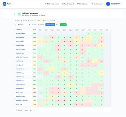This screenshot has height=117, width=126.
Task: Click the Bureau du club avatar
Action: [x=108, y=4]
